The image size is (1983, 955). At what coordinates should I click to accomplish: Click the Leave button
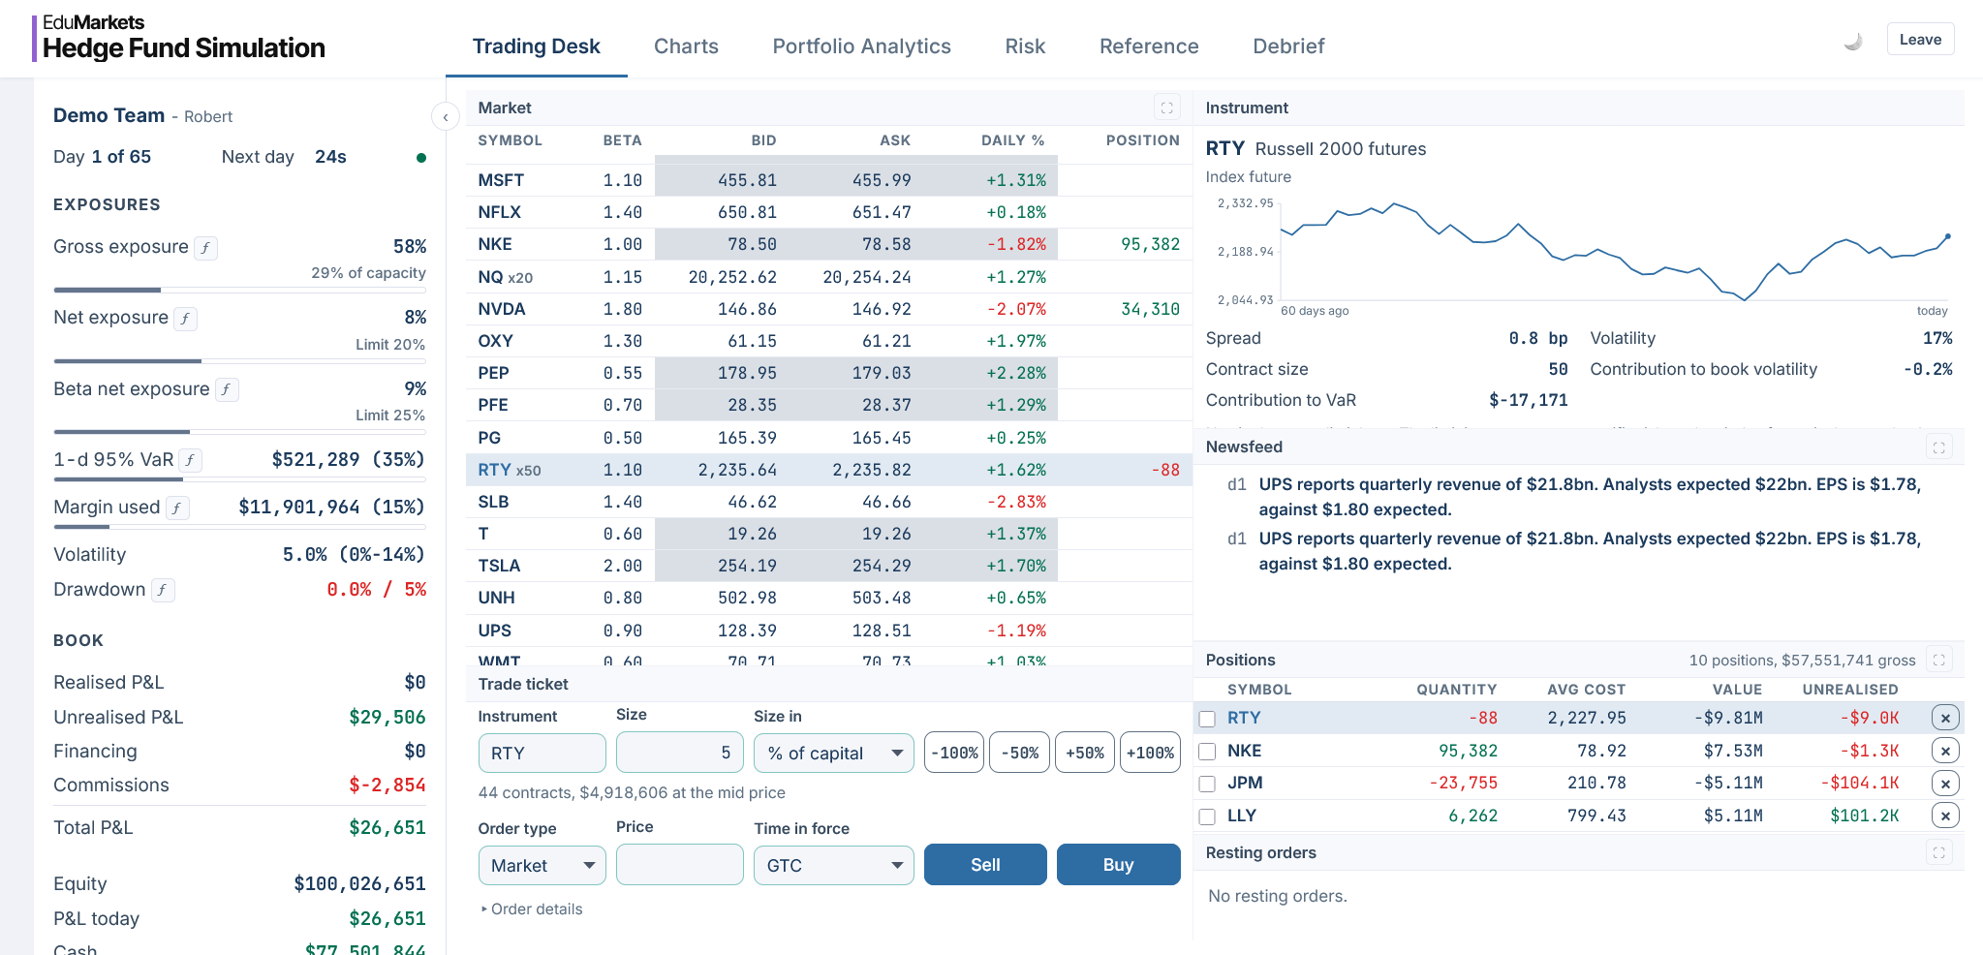[1920, 40]
